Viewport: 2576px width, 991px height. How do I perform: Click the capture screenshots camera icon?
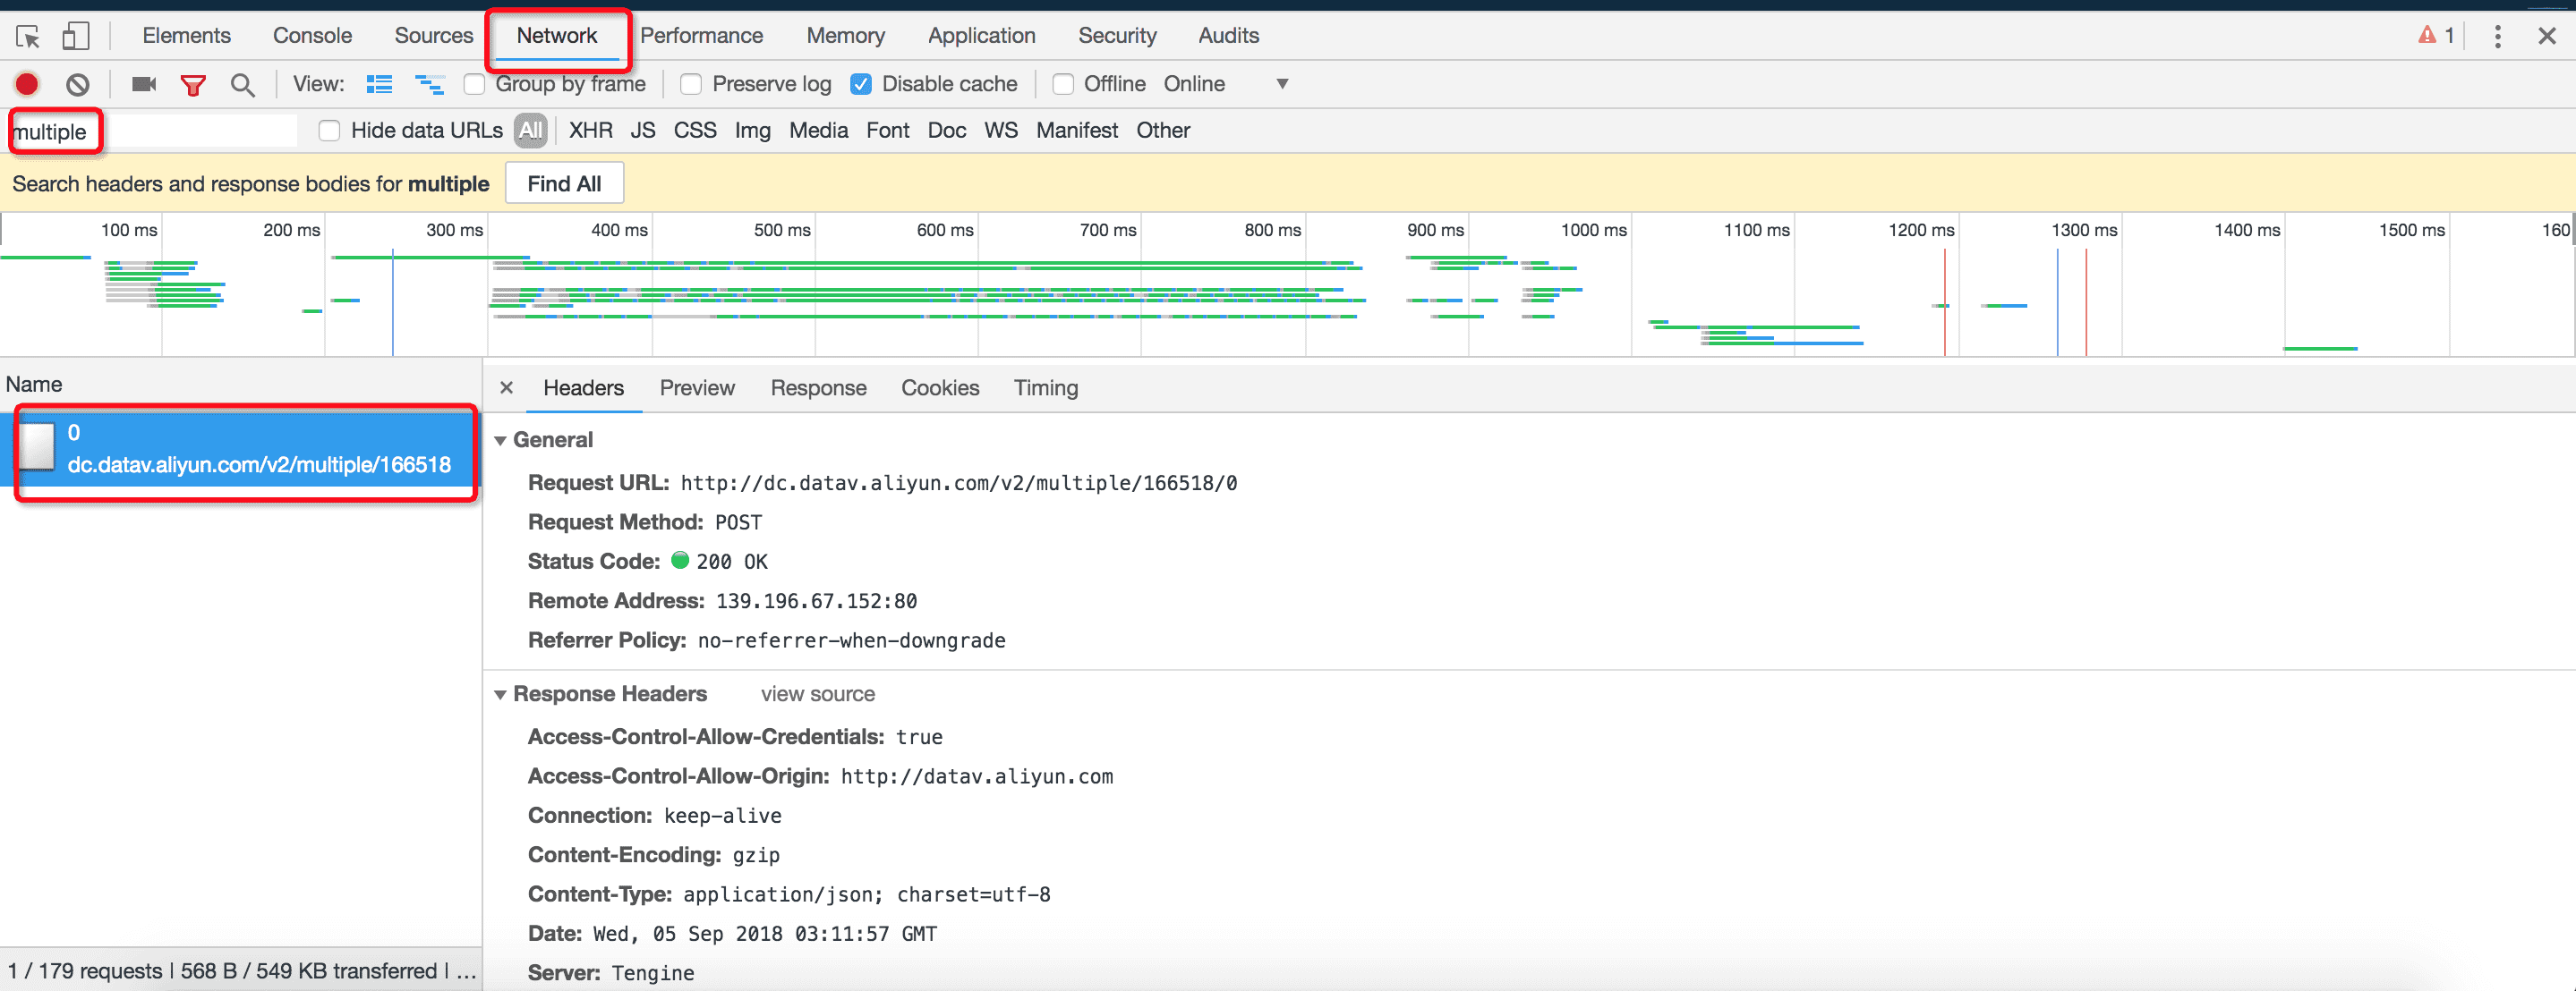[144, 85]
